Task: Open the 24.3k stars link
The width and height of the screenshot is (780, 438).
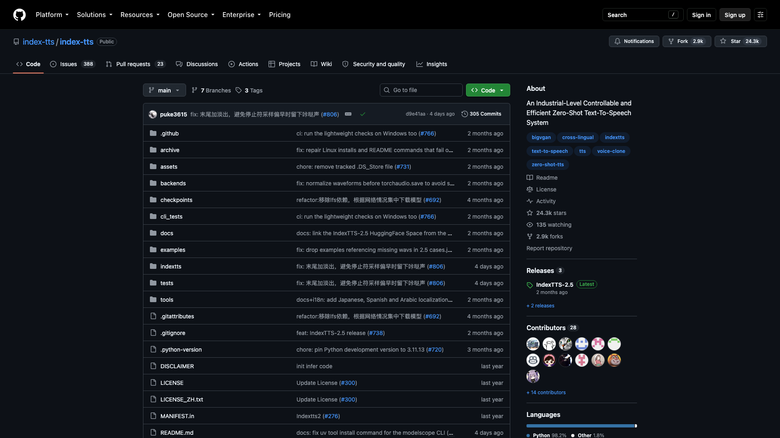Action: (x=546, y=213)
